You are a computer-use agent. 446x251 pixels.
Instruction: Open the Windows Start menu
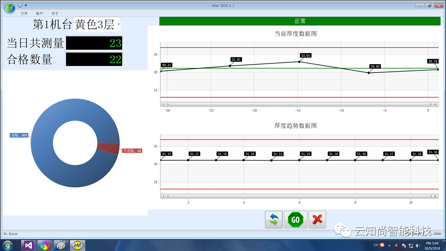(8, 245)
